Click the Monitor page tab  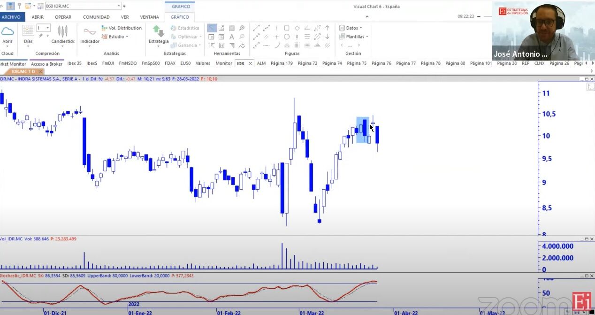click(224, 63)
